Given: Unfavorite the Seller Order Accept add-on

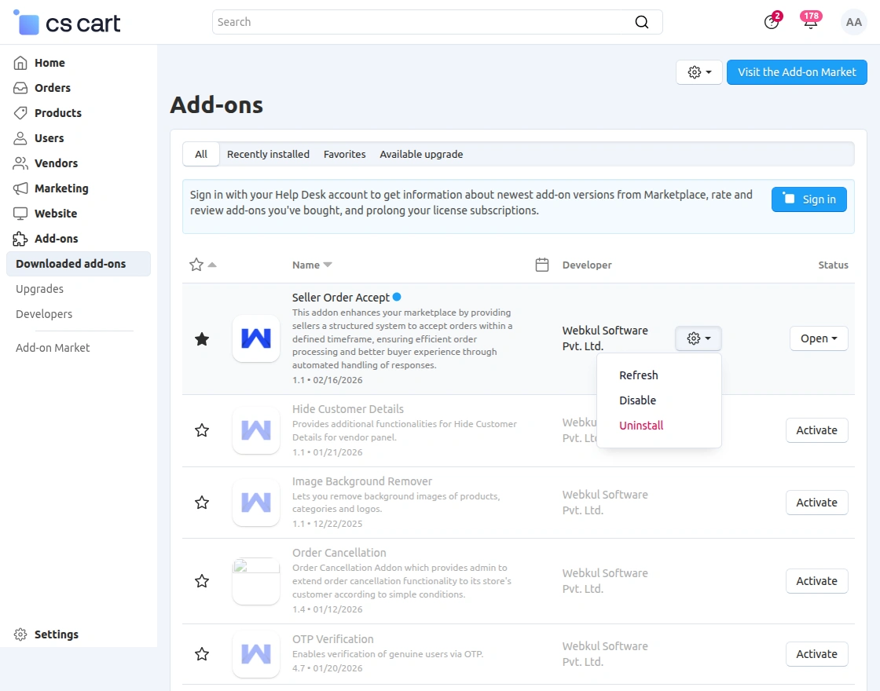Looking at the screenshot, I should click(x=202, y=339).
